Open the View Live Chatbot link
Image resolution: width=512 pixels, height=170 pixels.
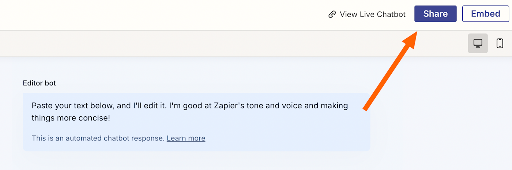[x=372, y=15]
